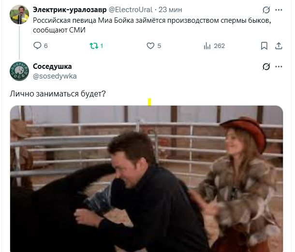Screen dimensions: 295x252
Task: Open the three-dot menu on Электрик-уралозавр's post
Action: click(279, 10)
